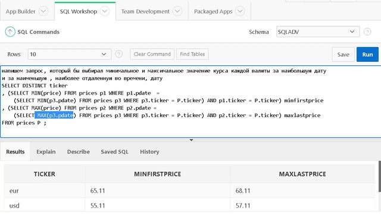381x214 pixels.
Task: Open the Schema SQLADV dropdown
Action: pos(317,32)
